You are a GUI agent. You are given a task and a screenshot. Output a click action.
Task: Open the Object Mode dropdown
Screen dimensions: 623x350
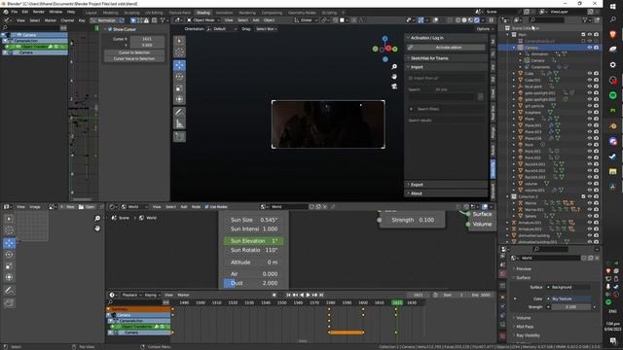coord(203,20)
